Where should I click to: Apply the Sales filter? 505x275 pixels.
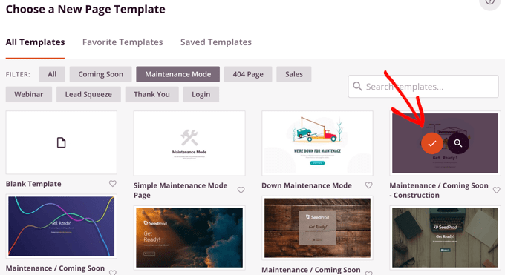(294, 74)
